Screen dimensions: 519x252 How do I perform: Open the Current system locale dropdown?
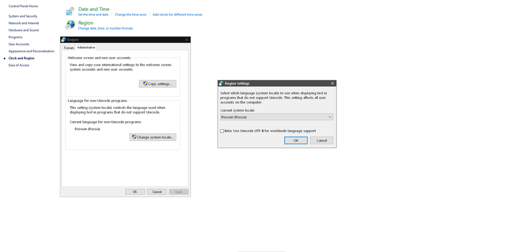277,117
